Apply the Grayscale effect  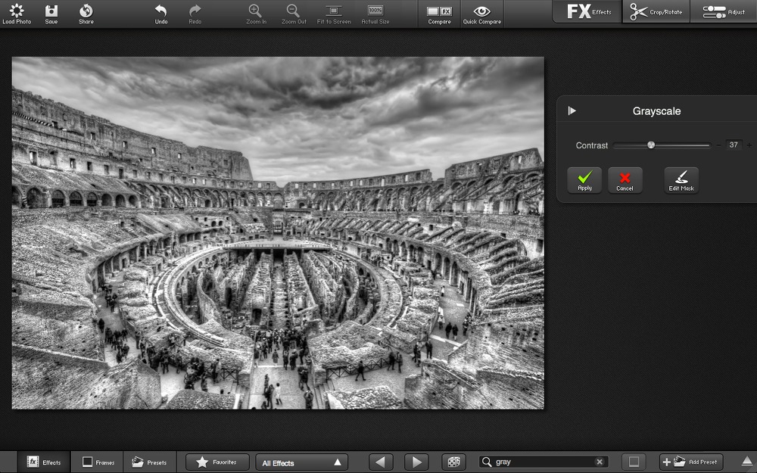click(584, 181)
